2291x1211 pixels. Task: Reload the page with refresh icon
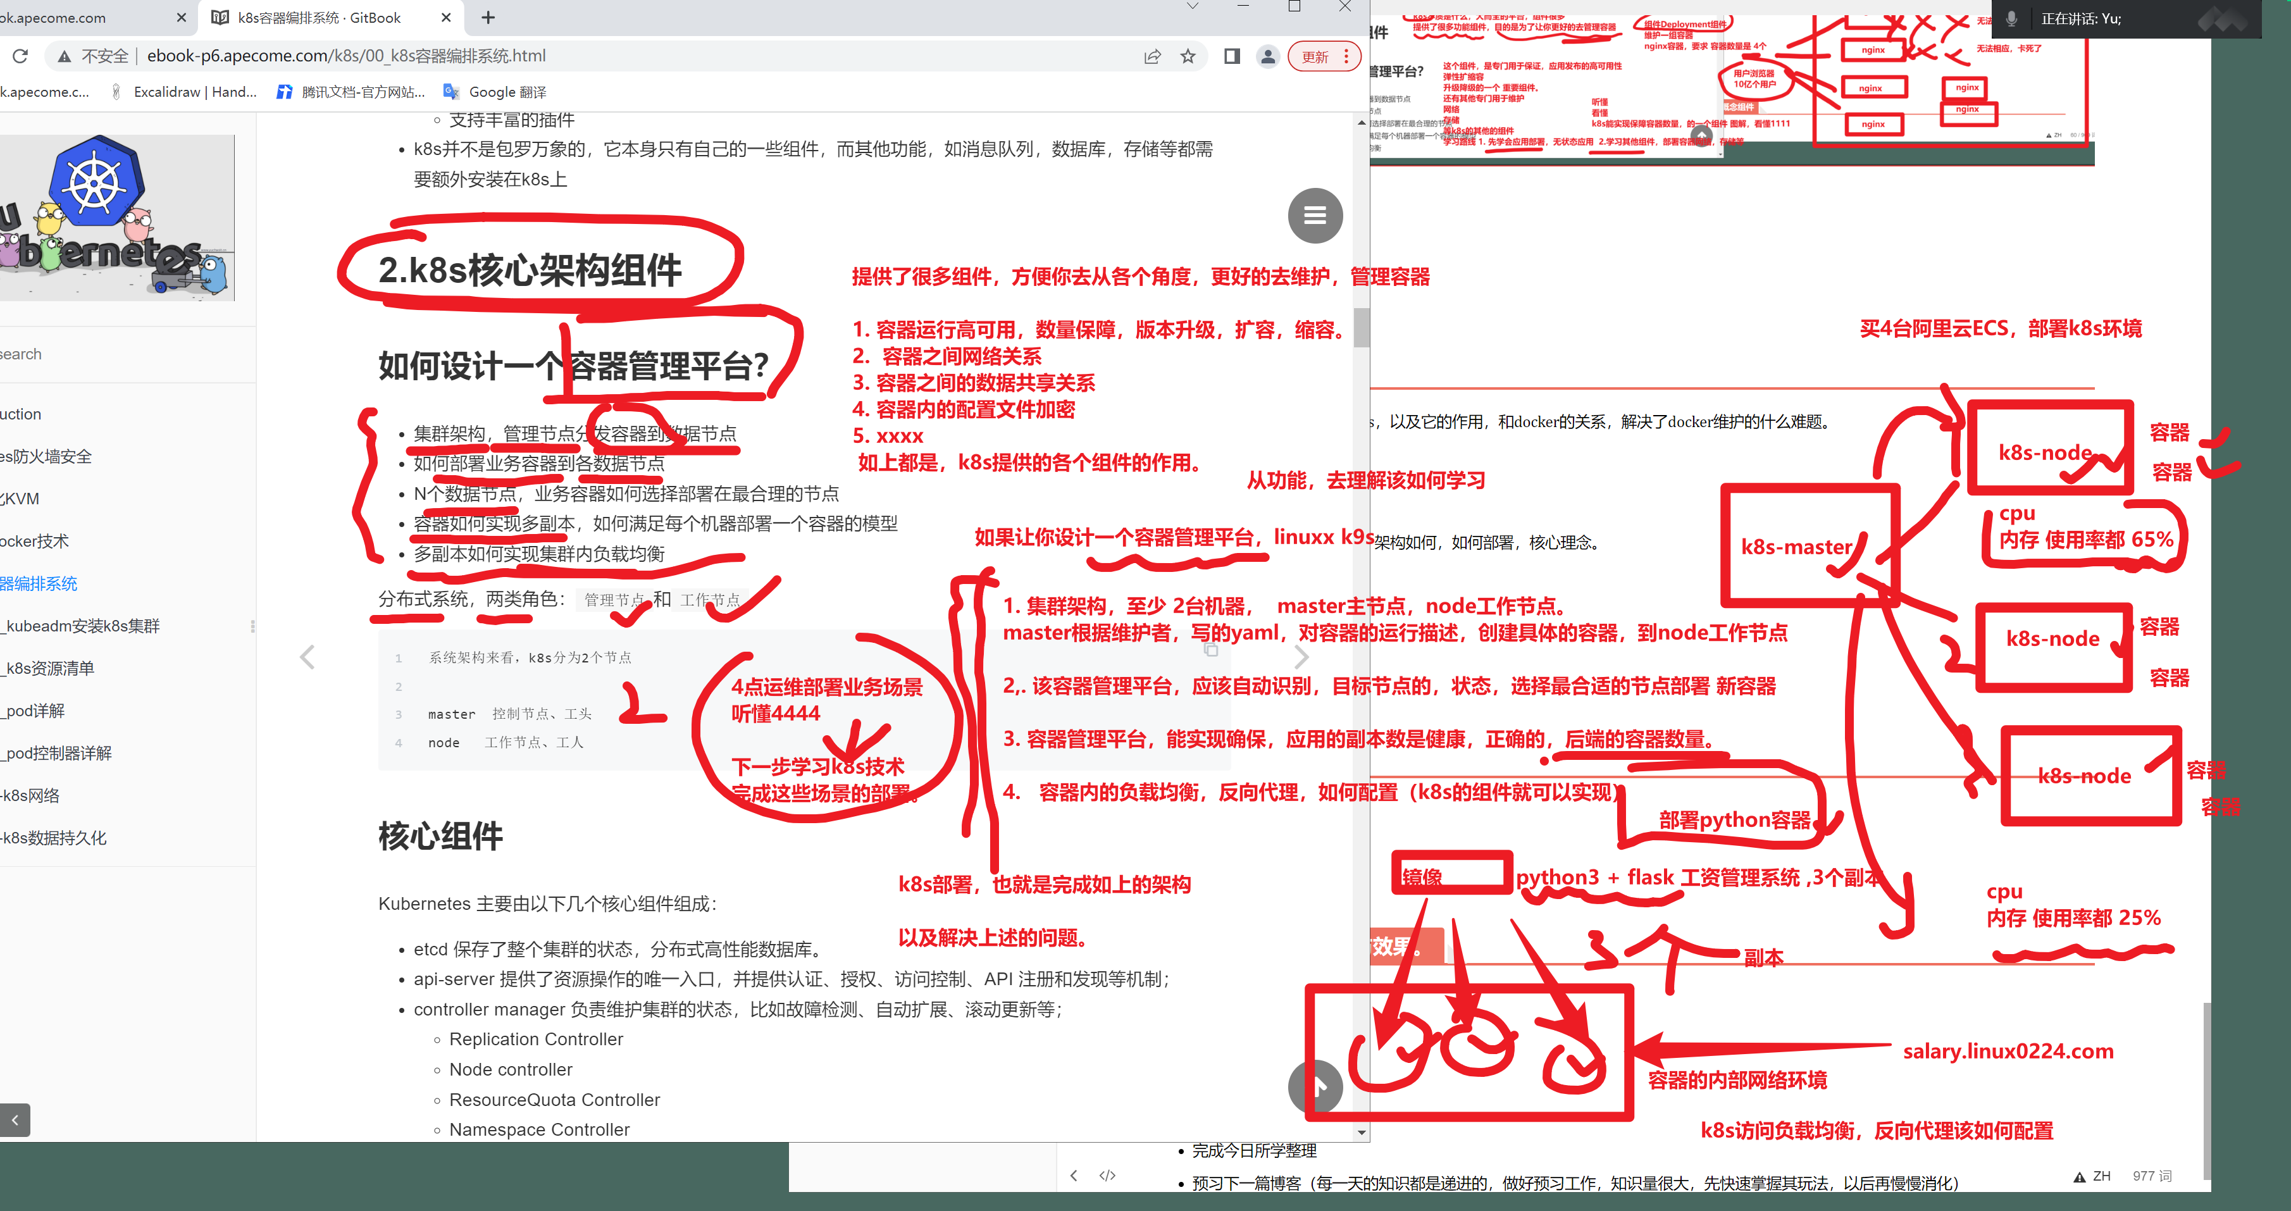click(x=20, y=56)
